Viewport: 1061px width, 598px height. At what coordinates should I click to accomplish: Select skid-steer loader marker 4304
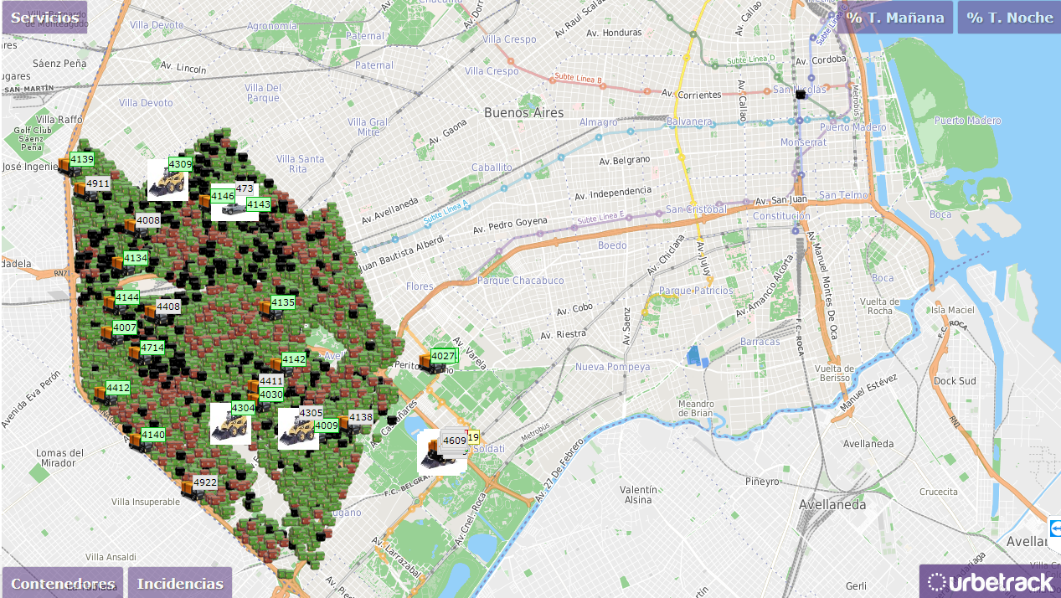[x=230, y=424]
